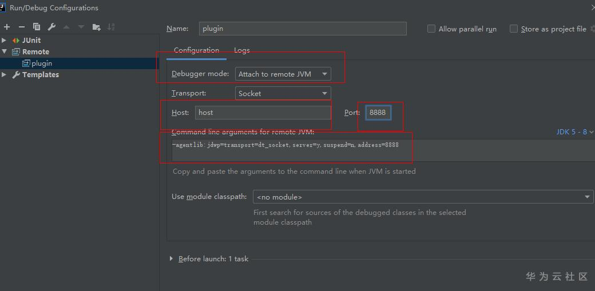Click into the Host input field
Image resolution: width=595 pixels, height=291 pixels.
click(263, 113)
